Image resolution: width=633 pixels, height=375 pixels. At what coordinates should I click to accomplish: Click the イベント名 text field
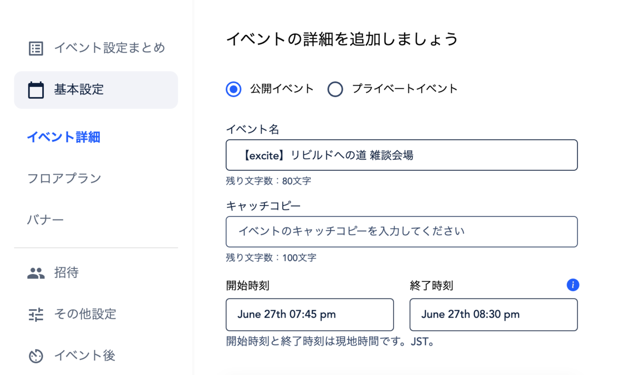click(401, 155)
